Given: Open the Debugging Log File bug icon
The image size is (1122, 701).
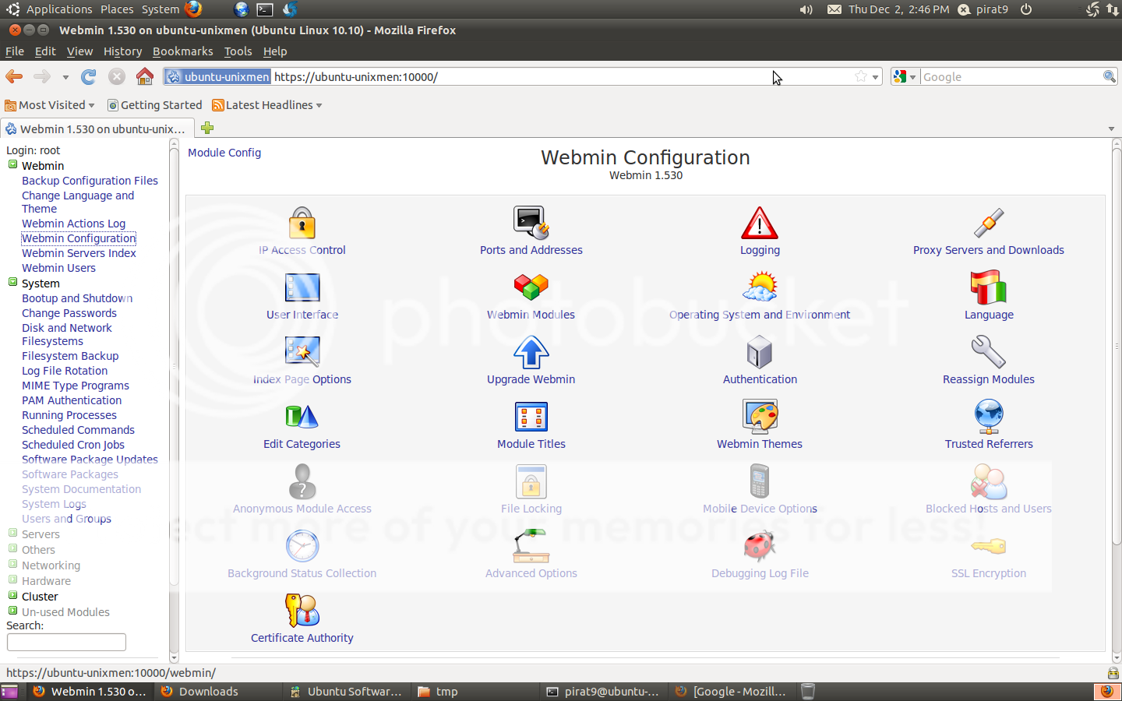Looking at the screenshot, I should coord(760,546).
